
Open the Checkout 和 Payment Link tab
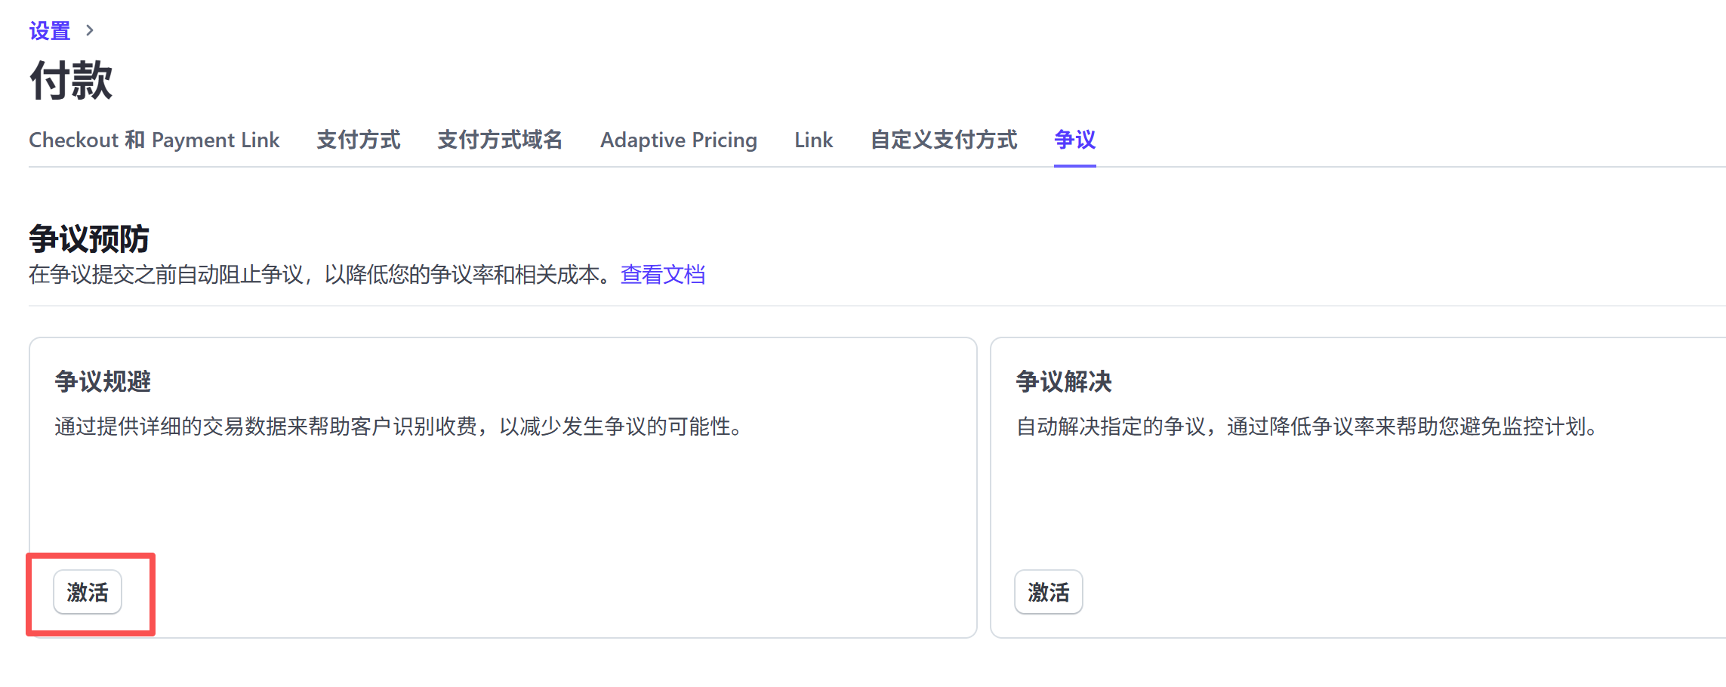154,140
